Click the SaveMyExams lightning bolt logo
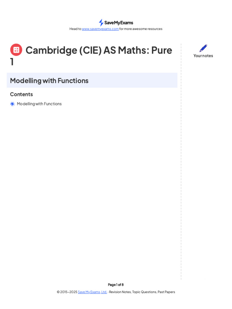 click(x=101, y=23)
